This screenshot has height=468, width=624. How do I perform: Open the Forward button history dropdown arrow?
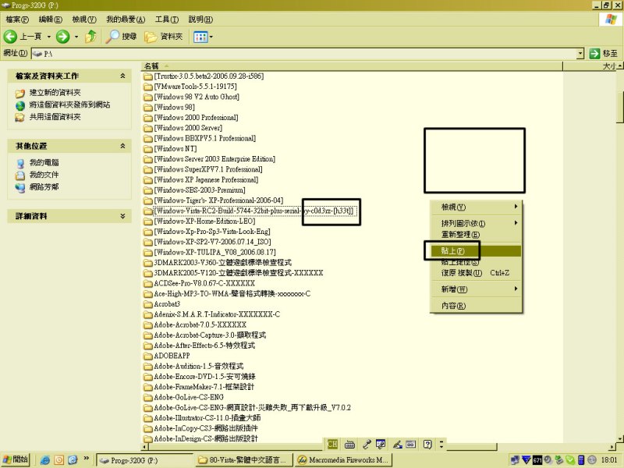coord(76,37)
